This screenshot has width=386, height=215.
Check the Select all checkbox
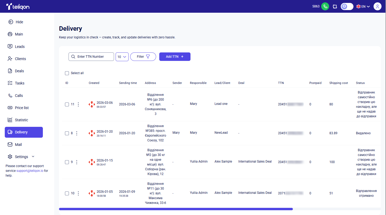pos(67,73)
